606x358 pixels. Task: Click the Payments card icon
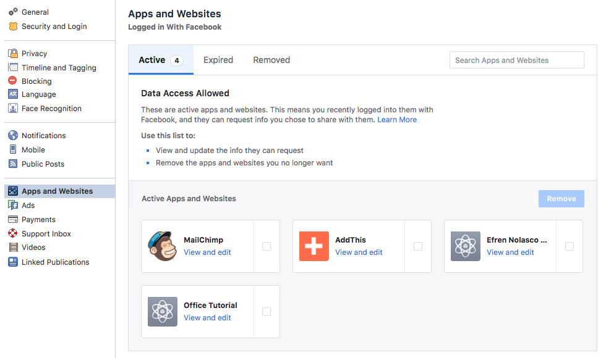(13, 219)
